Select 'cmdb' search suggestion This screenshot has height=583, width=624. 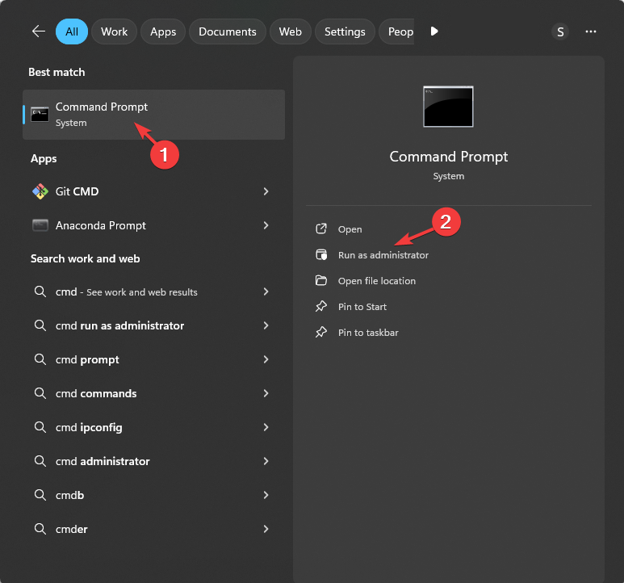[153, 495]
